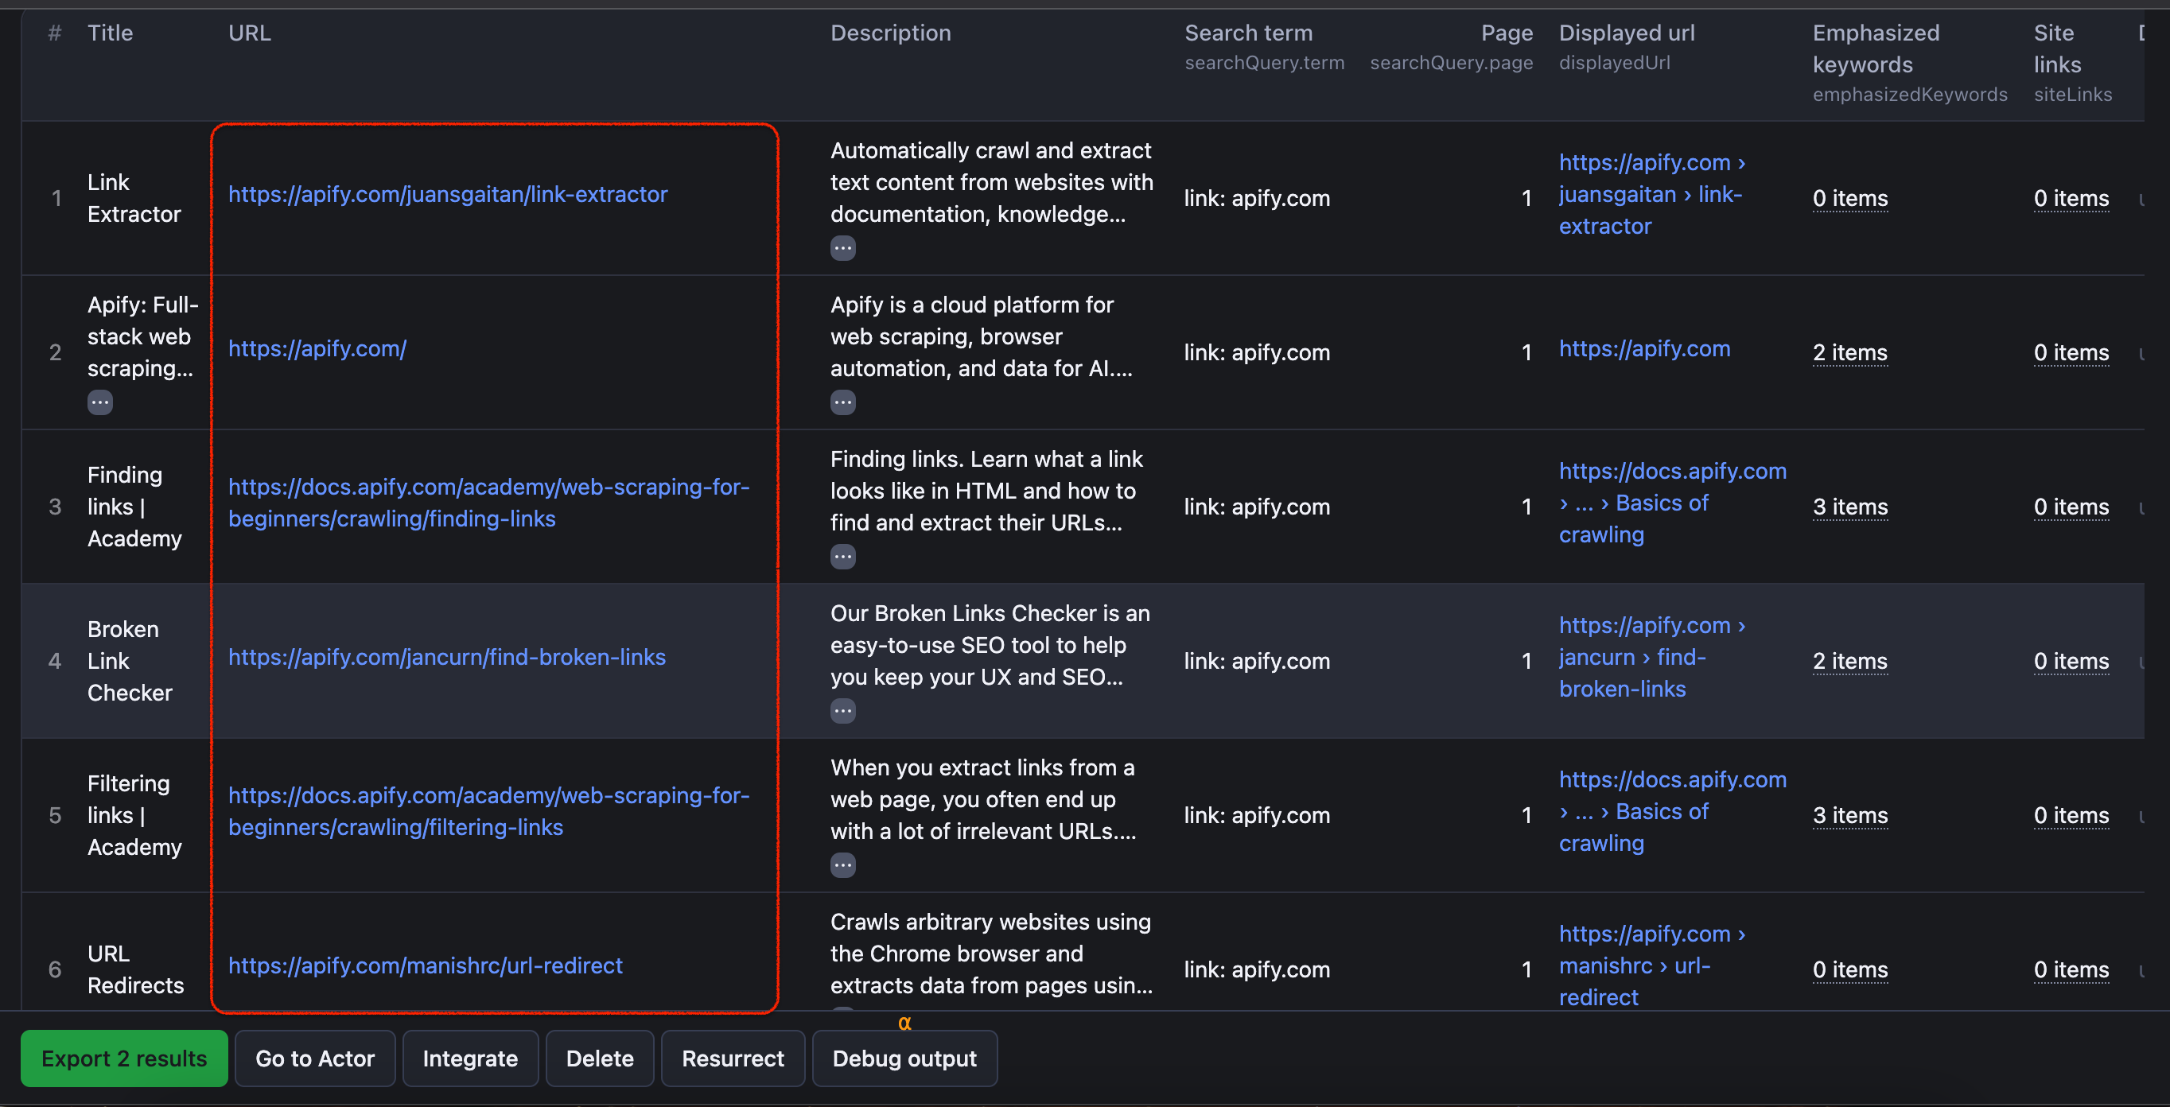Expand the truncated Apify full-stack title
2170x1107 pixels.
(100, 402)
